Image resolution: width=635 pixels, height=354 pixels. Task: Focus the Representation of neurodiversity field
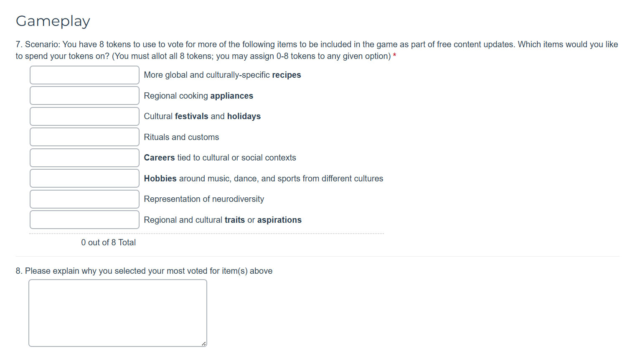[x=84, y=199]
